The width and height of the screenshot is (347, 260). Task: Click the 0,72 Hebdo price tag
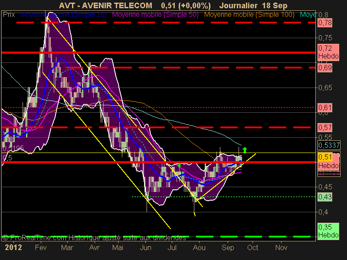click(328, 52)
